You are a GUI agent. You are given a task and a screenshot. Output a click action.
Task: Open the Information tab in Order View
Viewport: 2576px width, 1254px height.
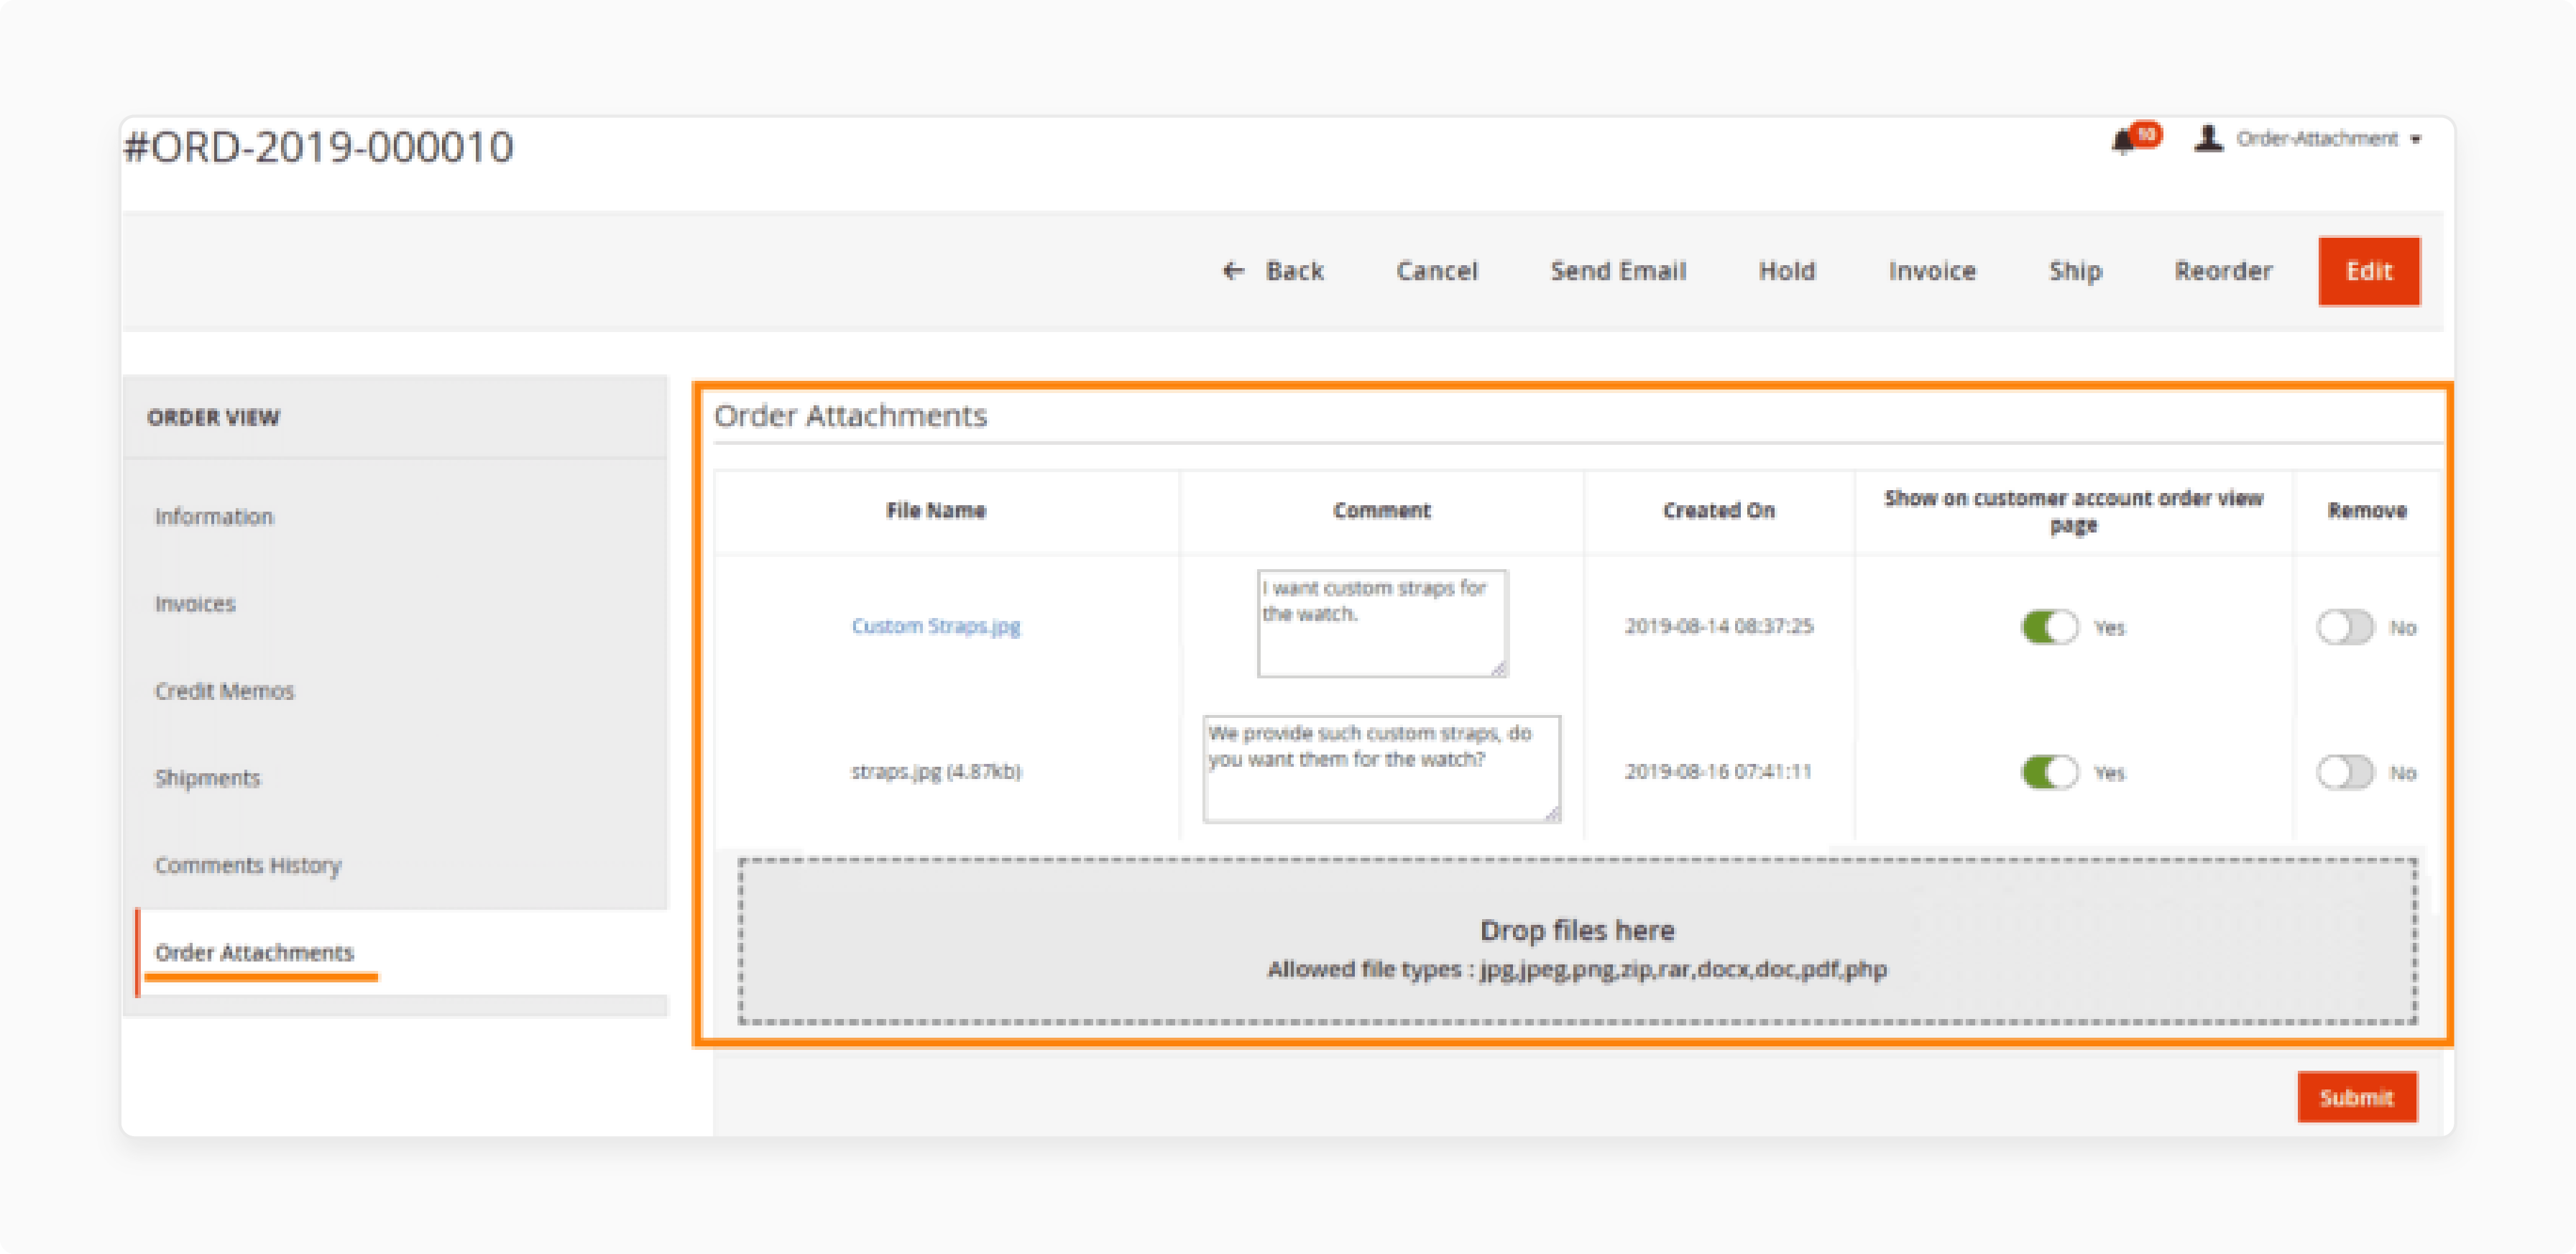pyautogui.click(x=214, y=517)
